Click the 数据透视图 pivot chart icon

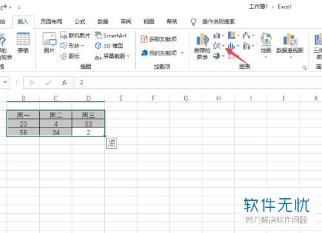290,40
